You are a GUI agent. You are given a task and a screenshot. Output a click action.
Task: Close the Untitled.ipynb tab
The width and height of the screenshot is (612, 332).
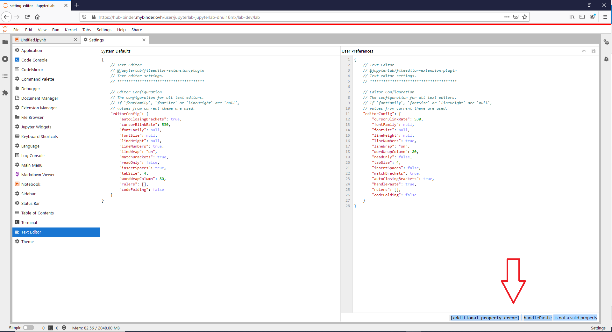point(75,40)
